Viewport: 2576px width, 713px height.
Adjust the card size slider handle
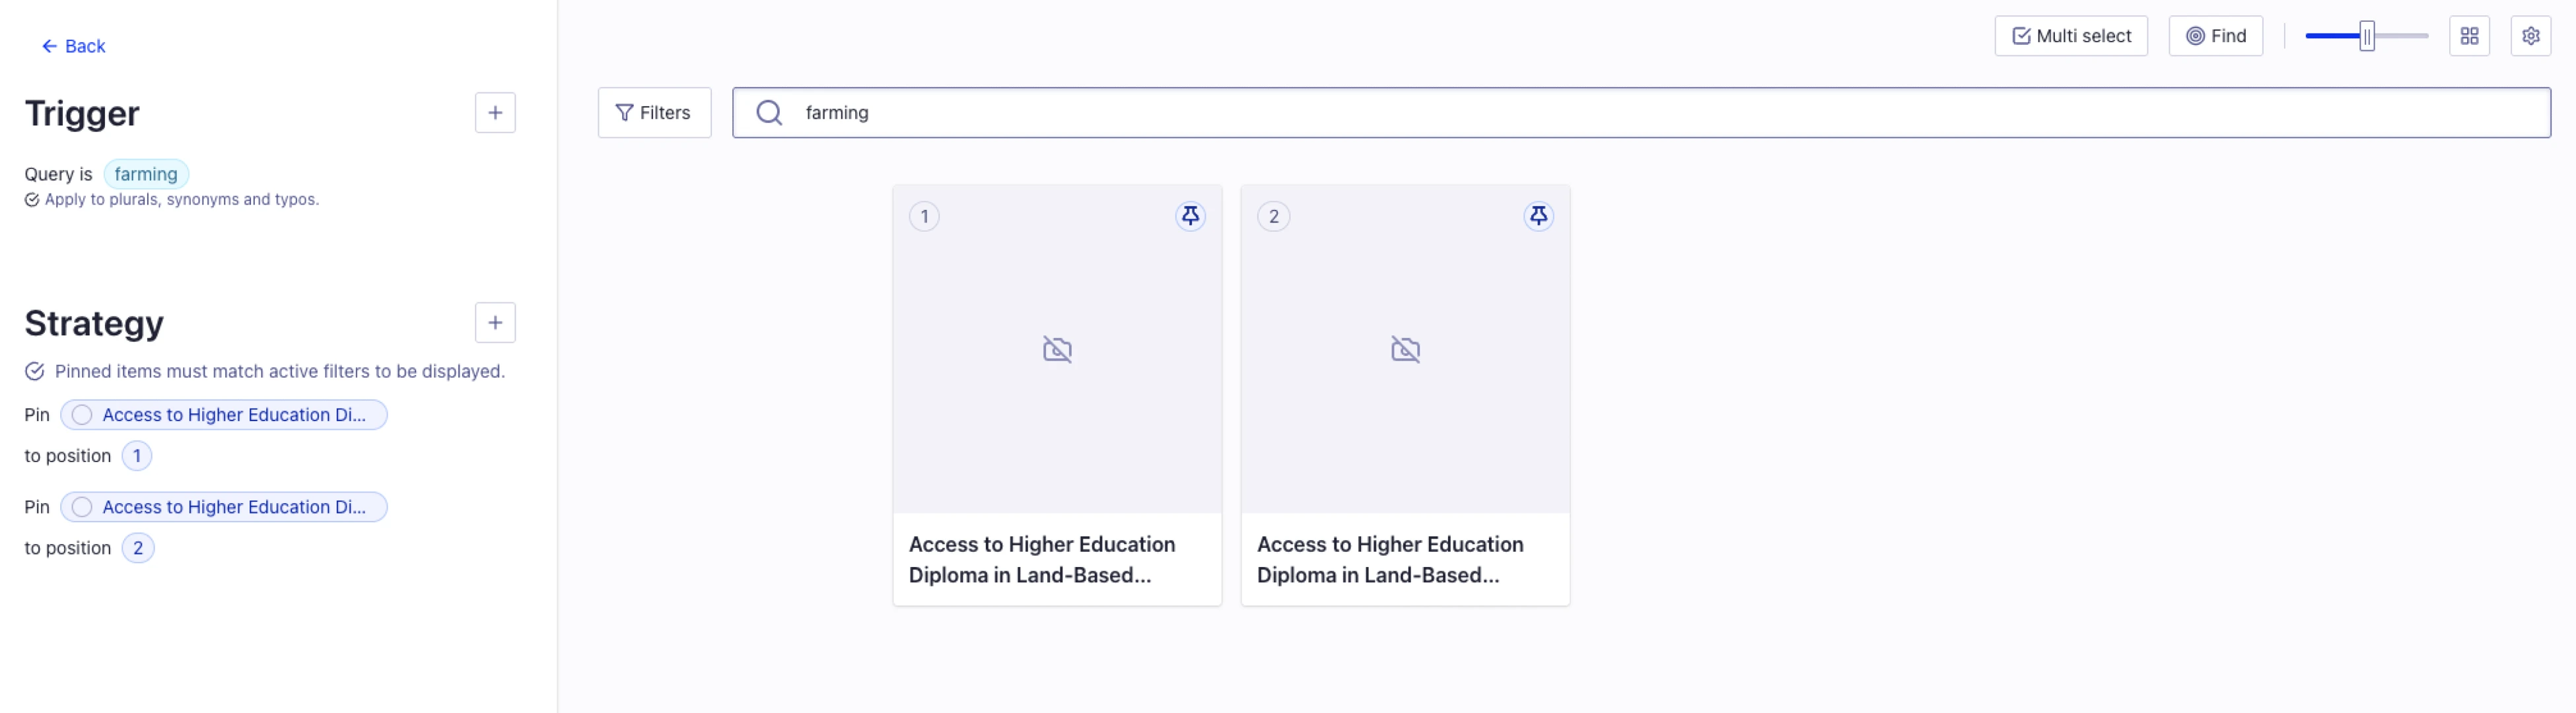click(2366, 36)
